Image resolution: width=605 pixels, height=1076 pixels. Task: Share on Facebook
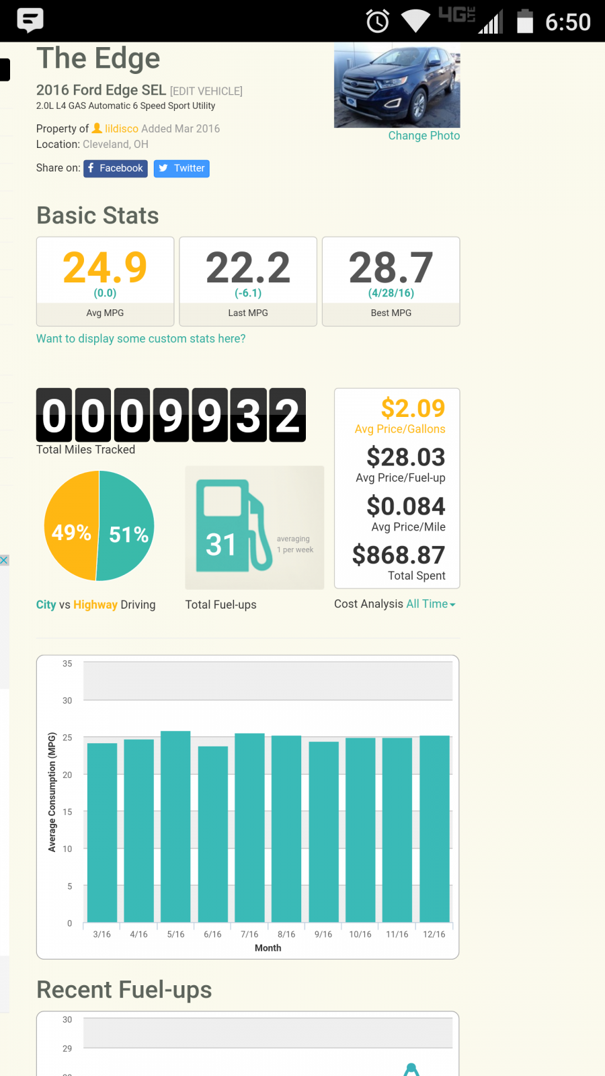point(116,168)
